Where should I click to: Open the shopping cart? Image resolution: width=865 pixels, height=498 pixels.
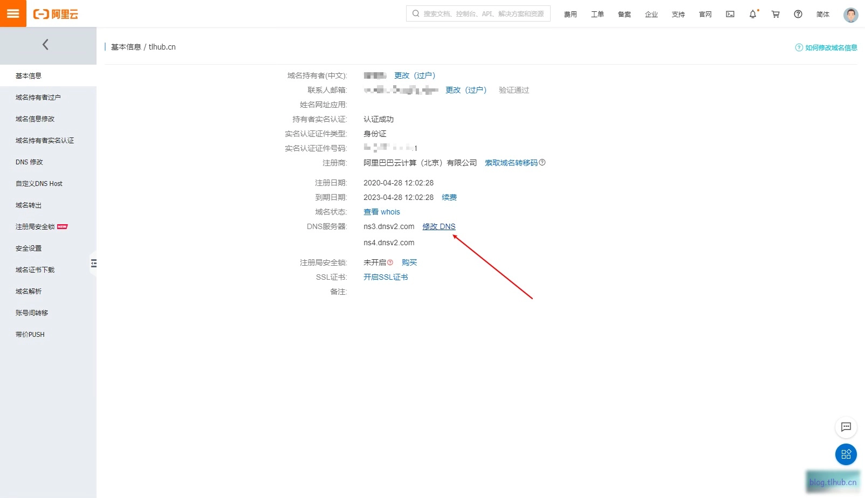(x=775, y=14)
